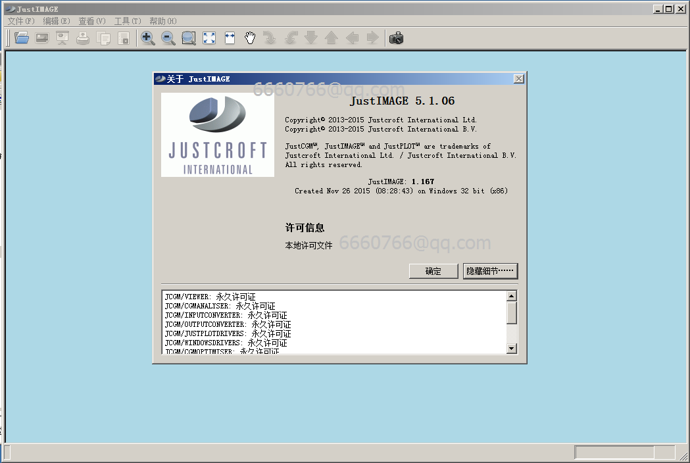Click the grayed picture icon in the toolbar

[x=42, y=38]
